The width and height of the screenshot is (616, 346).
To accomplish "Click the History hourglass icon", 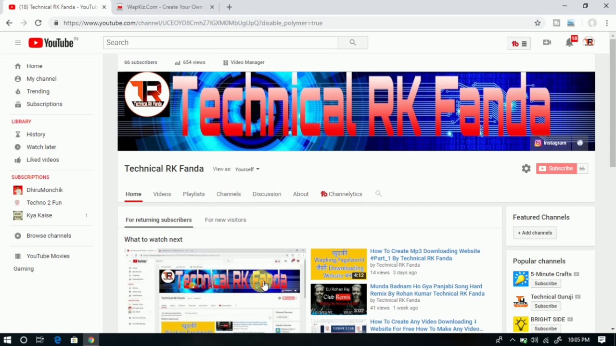I will (x=18, y=135).
